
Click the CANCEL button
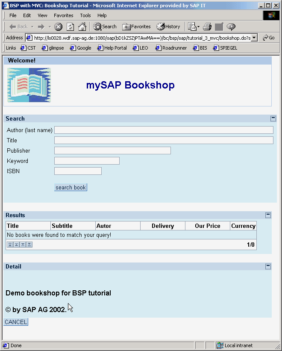pos(16,322)
